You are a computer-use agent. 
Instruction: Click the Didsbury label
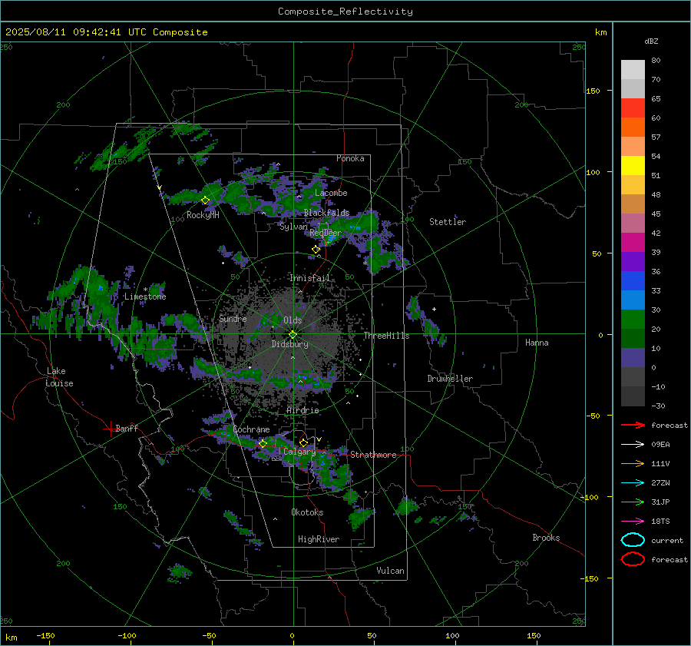coord(289,344)
